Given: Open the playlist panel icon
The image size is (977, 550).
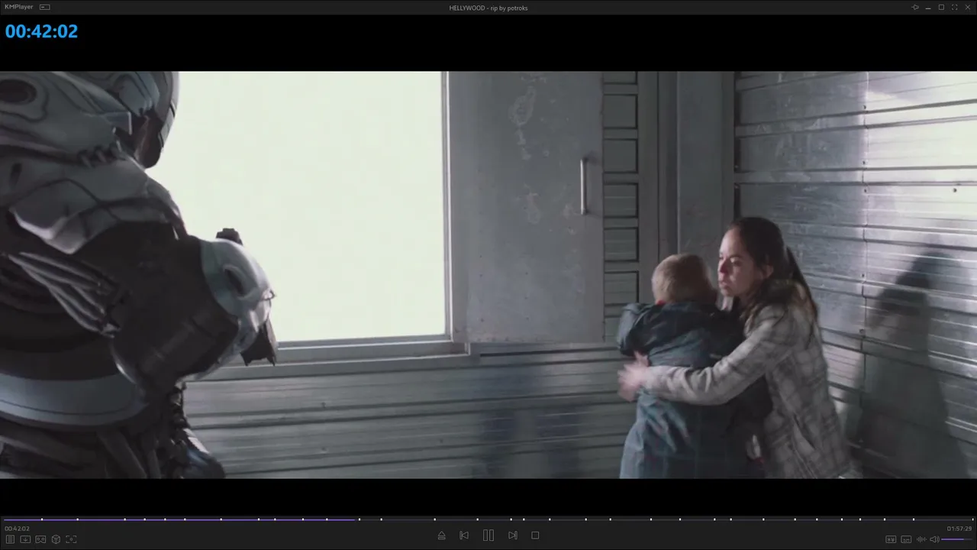Looking at the screenshot, I should (x=11, y=539).
